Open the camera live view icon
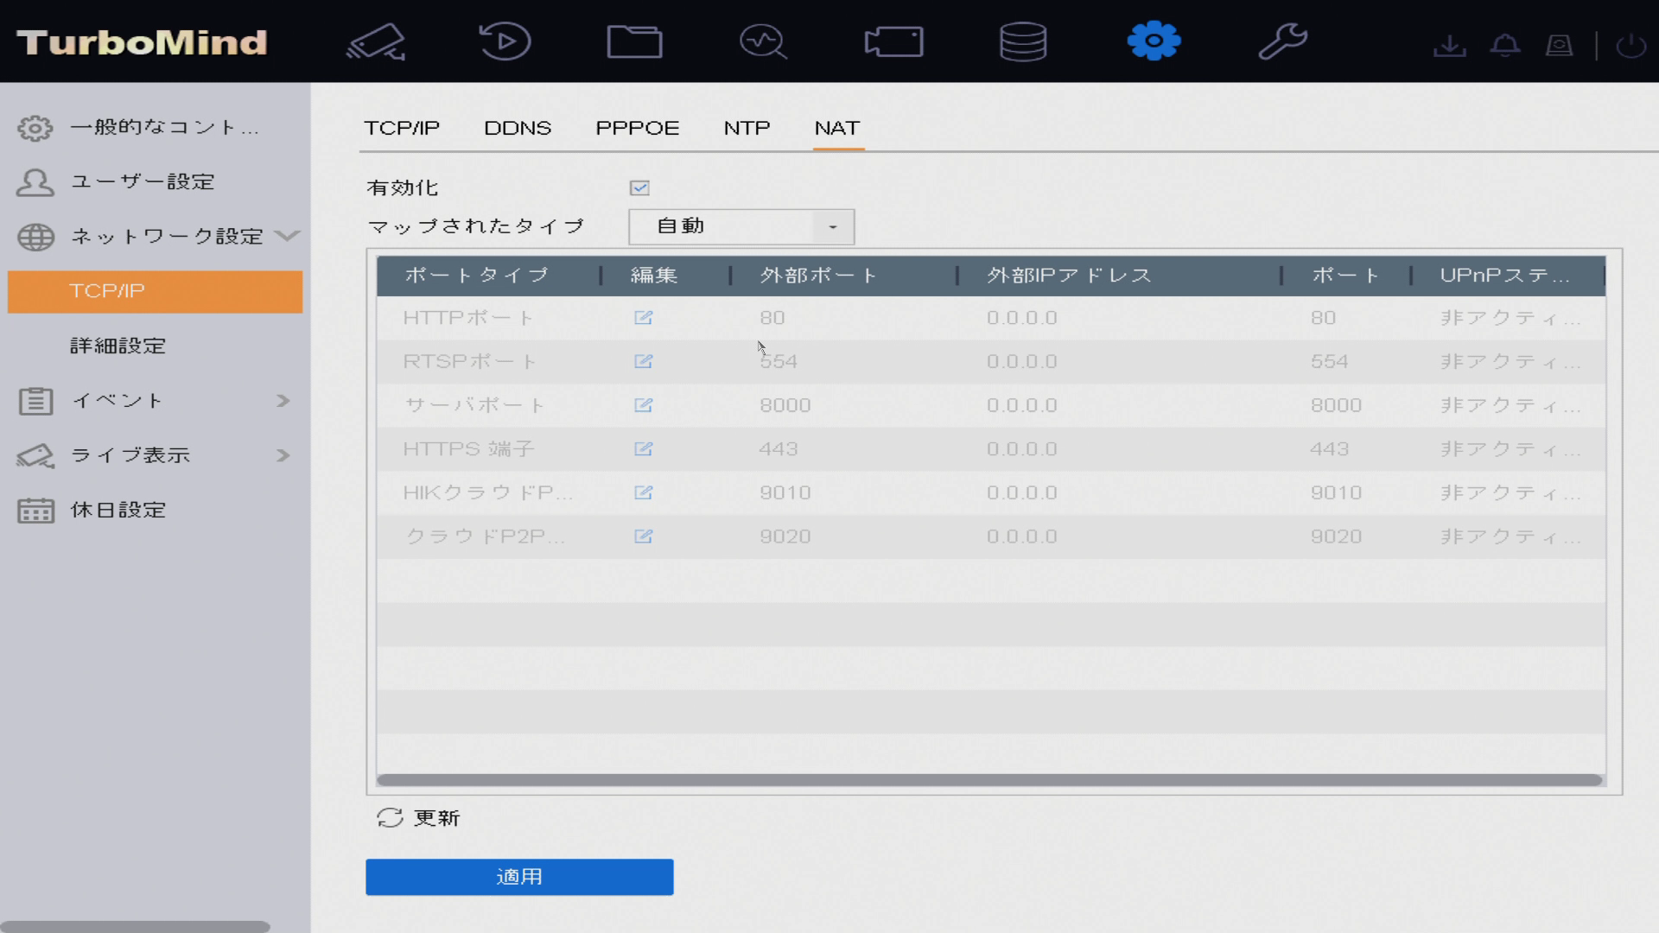 (x=376, y=41)
